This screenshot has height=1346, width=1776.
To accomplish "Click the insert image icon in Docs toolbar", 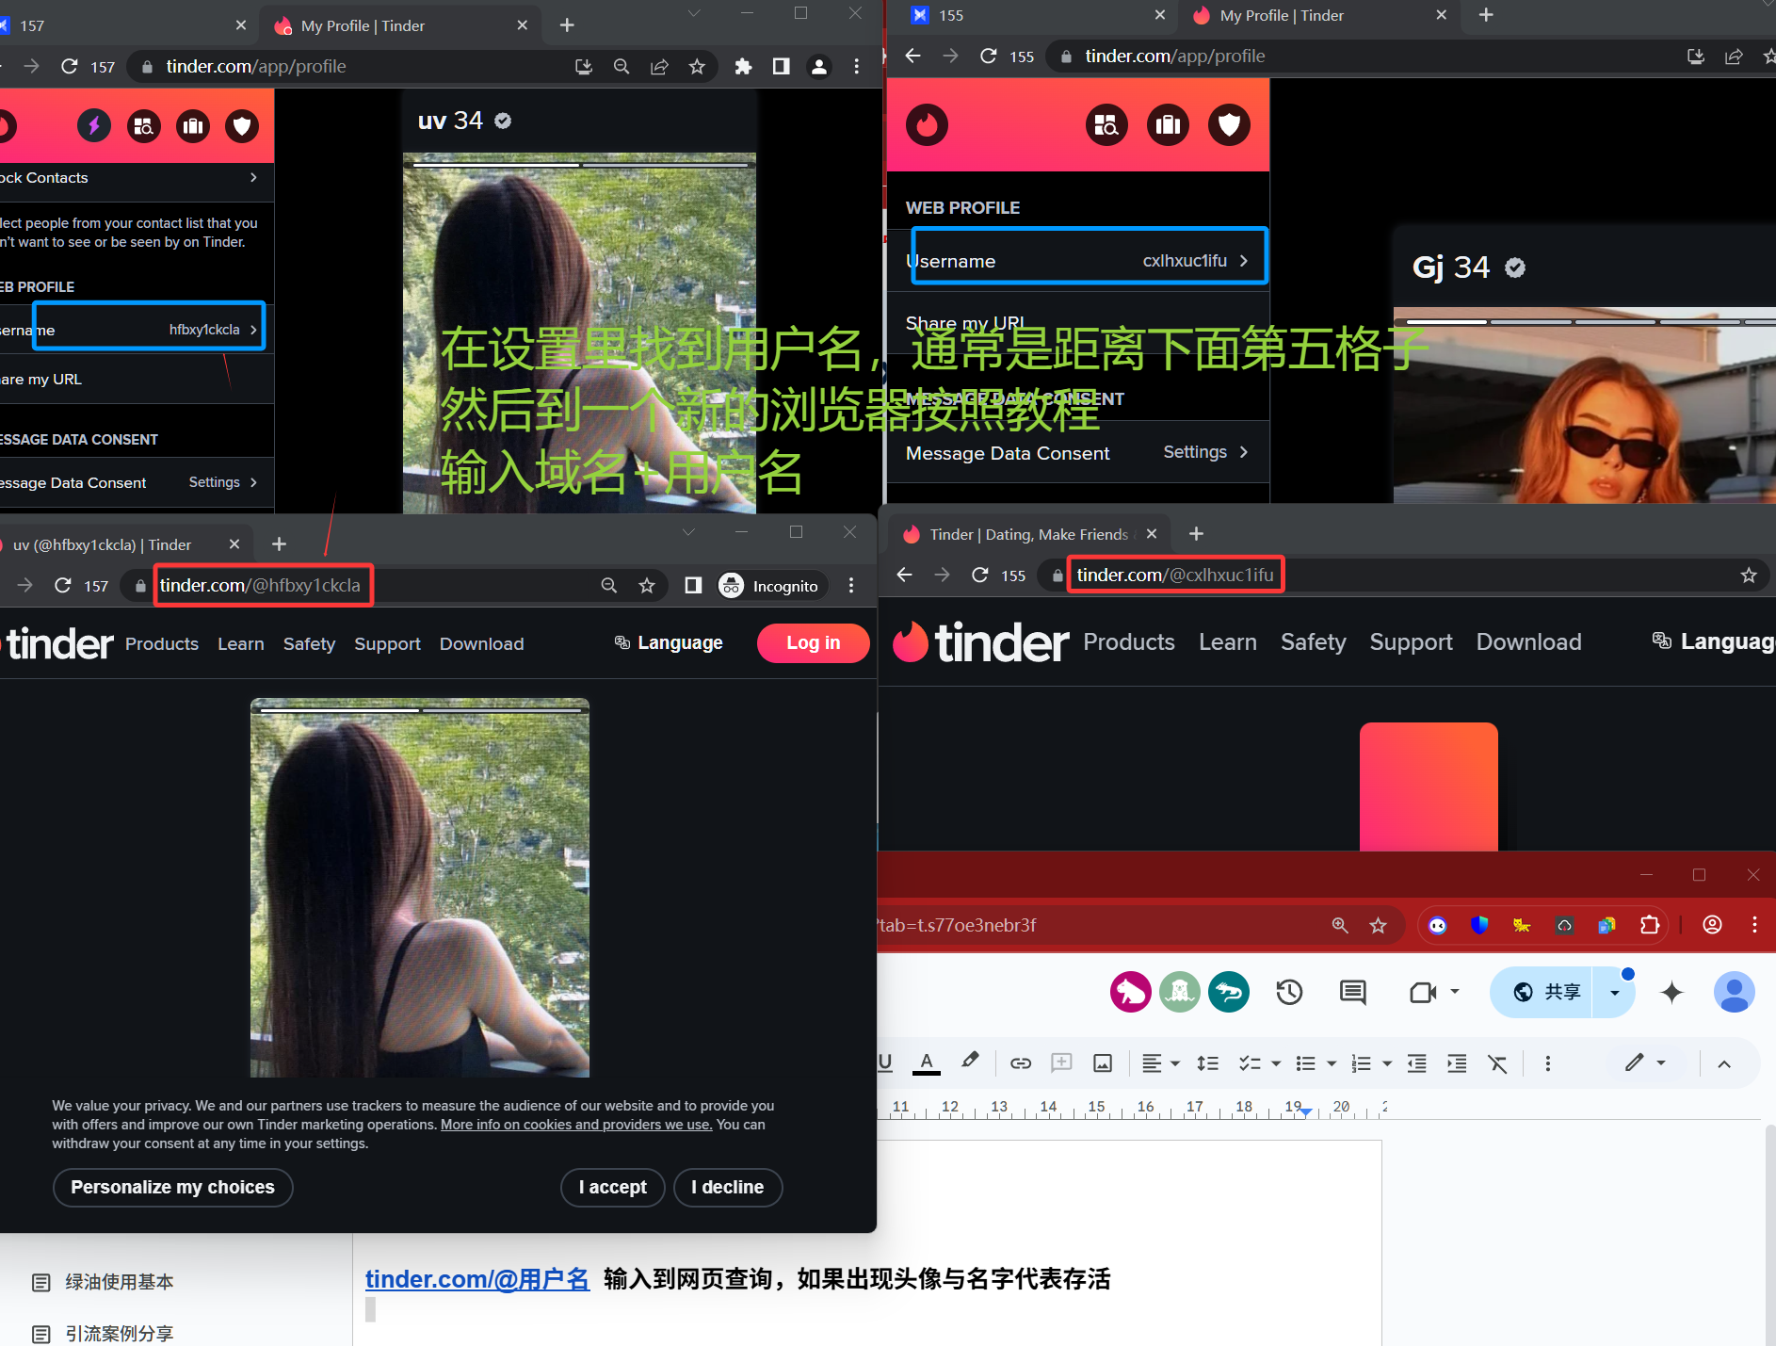I will [1102, 1063].
